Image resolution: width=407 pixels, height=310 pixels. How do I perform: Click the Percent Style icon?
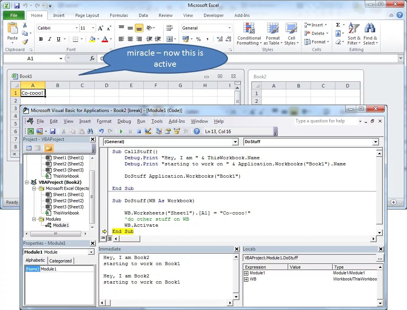coord(199,39)
